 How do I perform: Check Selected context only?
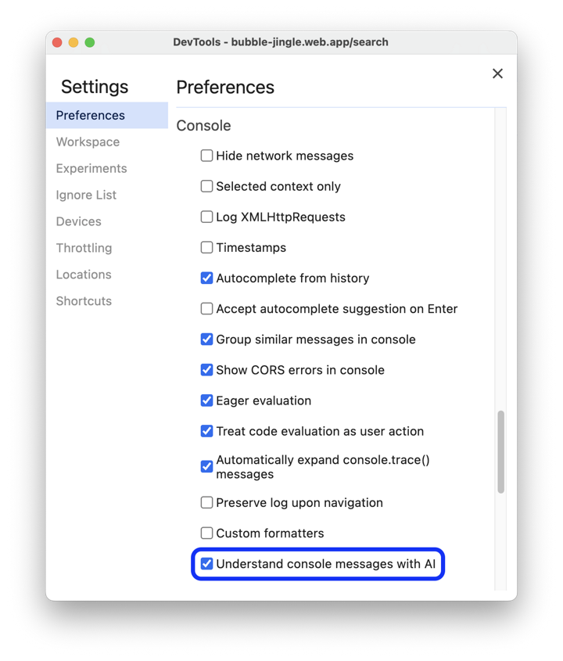pos(206,186)
